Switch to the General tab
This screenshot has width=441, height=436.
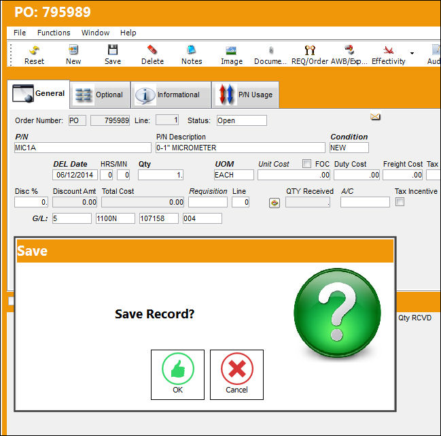click(39, 94)
